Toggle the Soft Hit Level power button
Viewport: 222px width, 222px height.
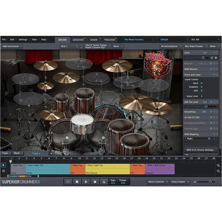pos(211,102)
